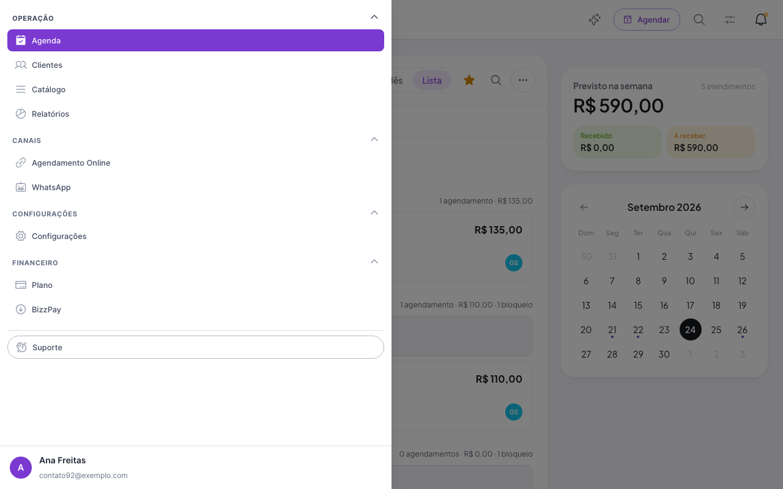Screen dimensions: 783x489
Task: Go to Catálogo section
Action: 196,89
